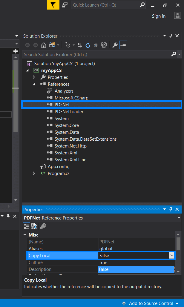Open Copy Local dropdown arrow

pos(171,256)
